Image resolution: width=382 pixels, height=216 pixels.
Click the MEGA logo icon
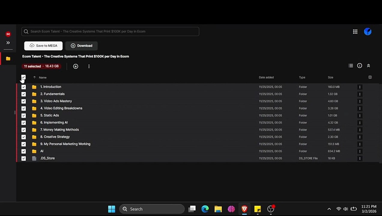coord(8,34)
